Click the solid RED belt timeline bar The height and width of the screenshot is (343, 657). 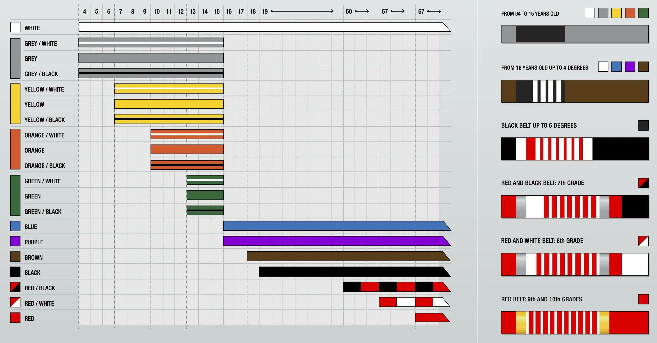433,318
